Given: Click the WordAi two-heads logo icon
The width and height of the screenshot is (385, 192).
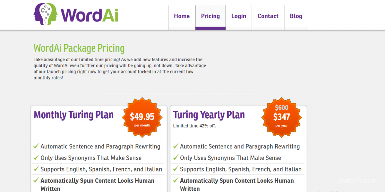Looking at the screenshot, I should 45,14.
